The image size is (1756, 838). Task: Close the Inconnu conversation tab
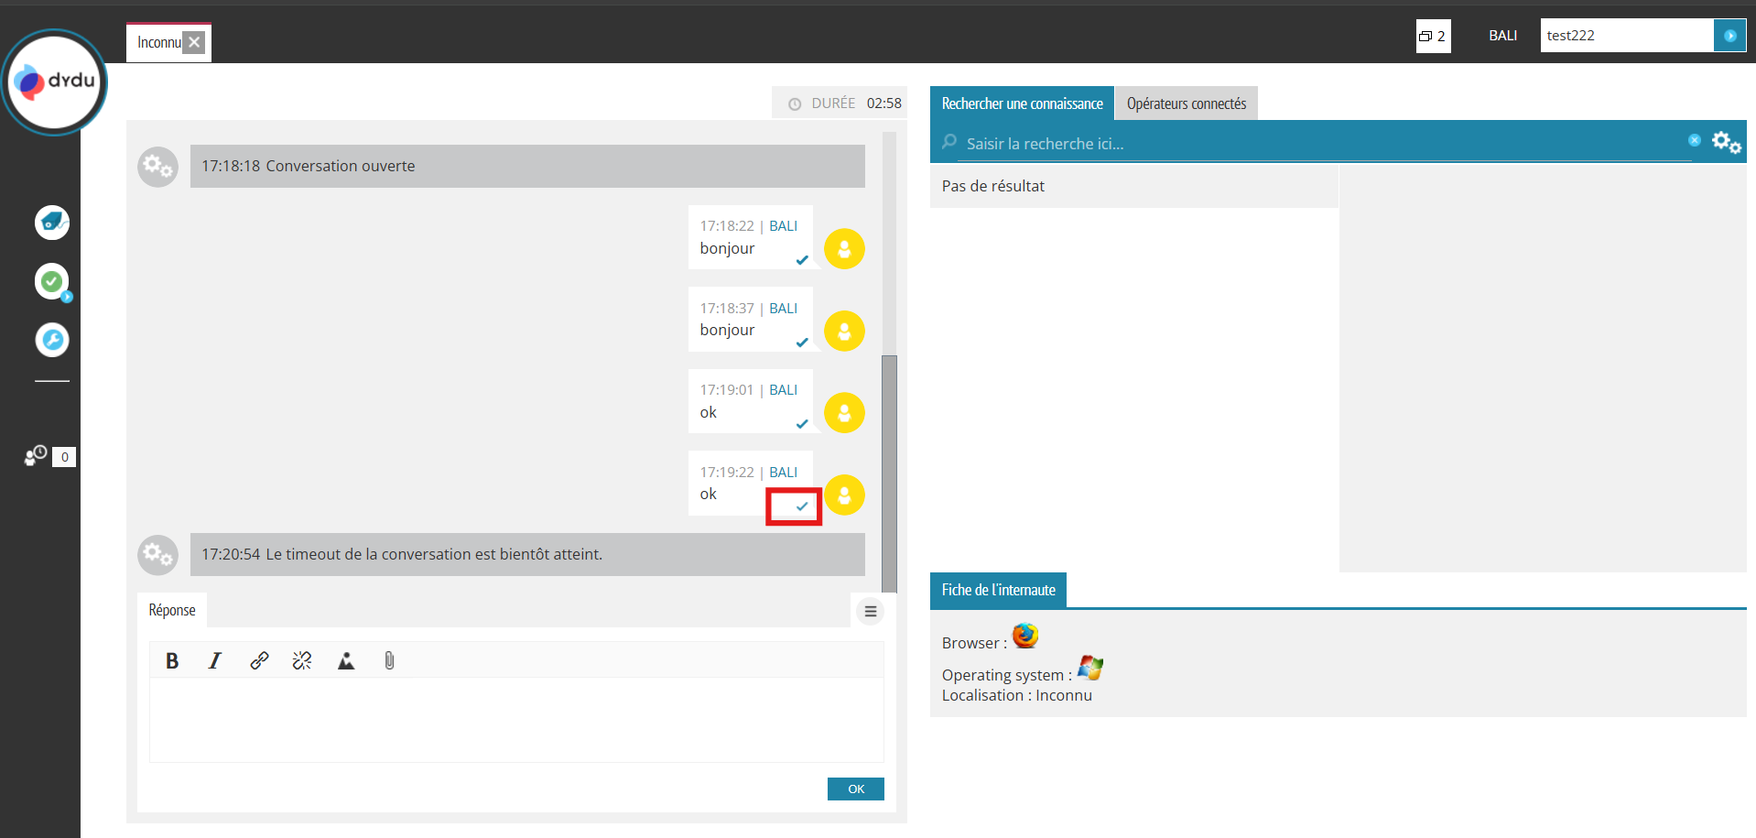(x=194, y=42)
